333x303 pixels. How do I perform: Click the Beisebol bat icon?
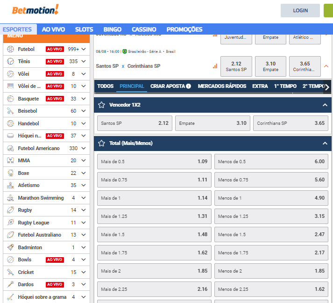pyautogui.click(x=10, y=111)
